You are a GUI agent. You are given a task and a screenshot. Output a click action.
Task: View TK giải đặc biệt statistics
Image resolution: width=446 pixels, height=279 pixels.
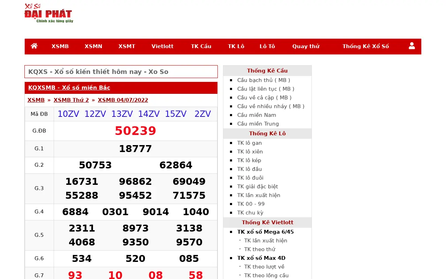coord(258,187)
